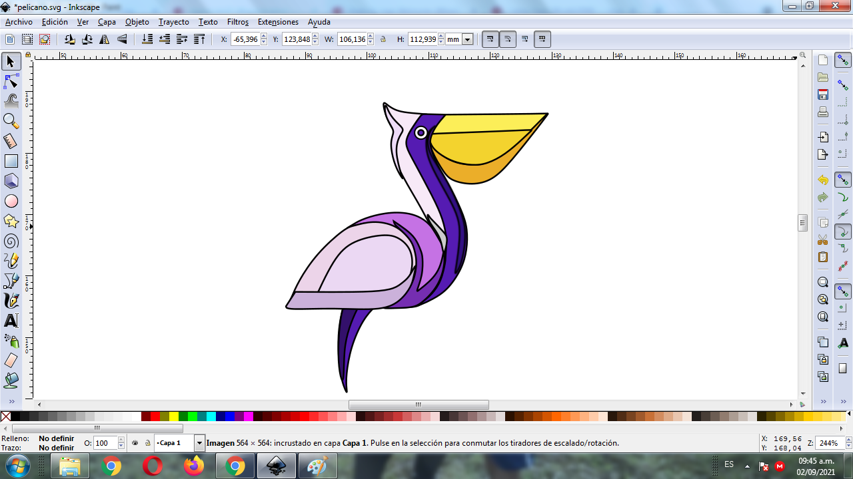853x479 pixels.
Task: Select the Star polygon tool
Action: point(11,221)
